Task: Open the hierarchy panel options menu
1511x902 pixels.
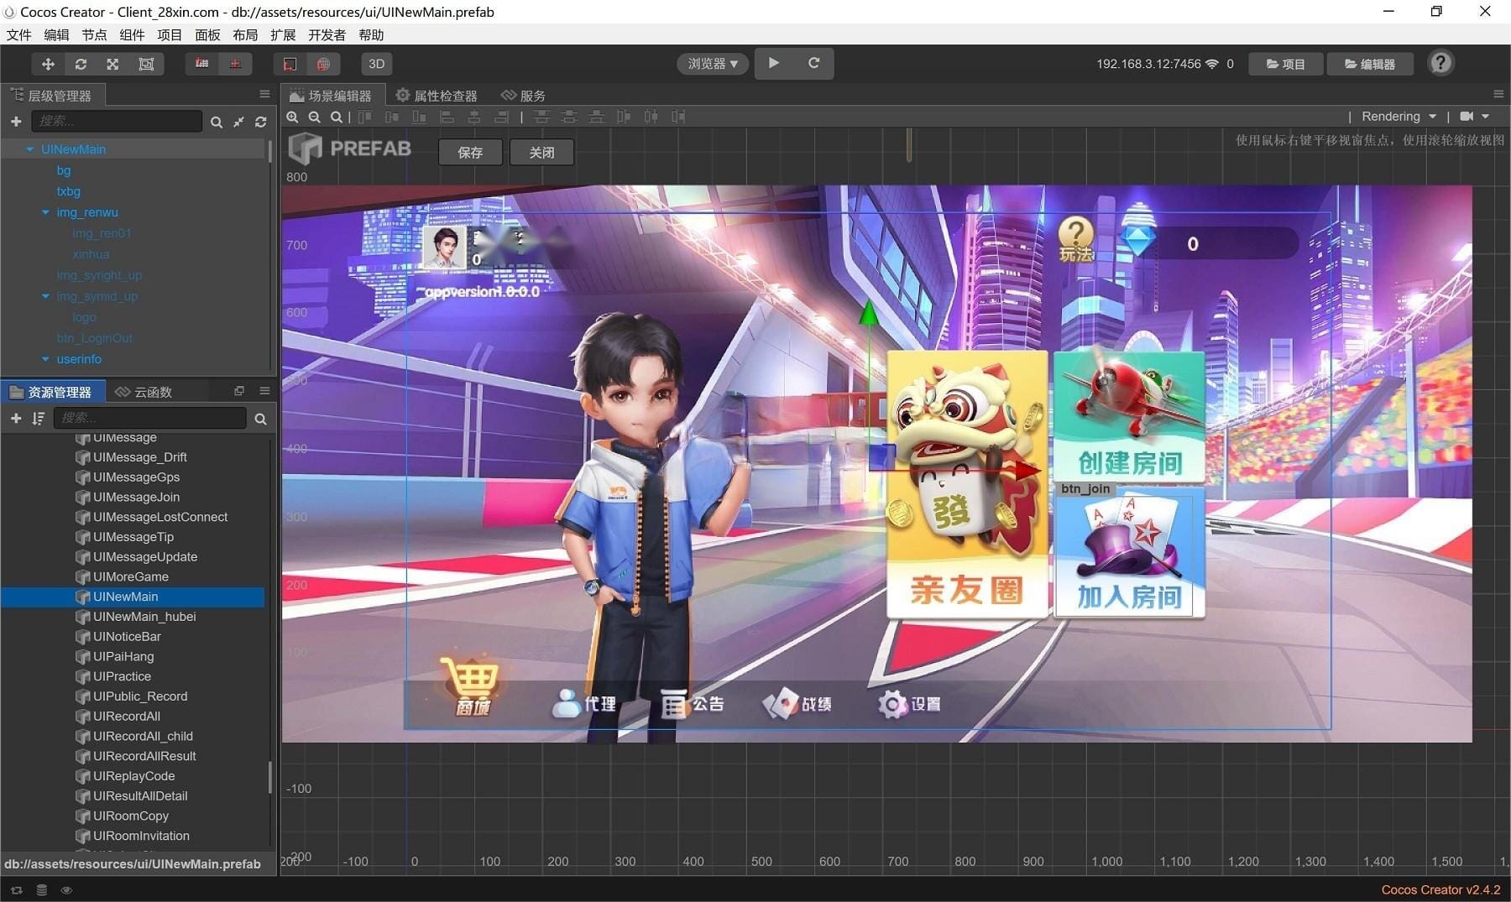Action: click(264, 94)
